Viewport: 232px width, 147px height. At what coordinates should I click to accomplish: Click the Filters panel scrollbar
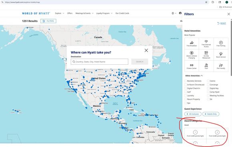(231, 48)
